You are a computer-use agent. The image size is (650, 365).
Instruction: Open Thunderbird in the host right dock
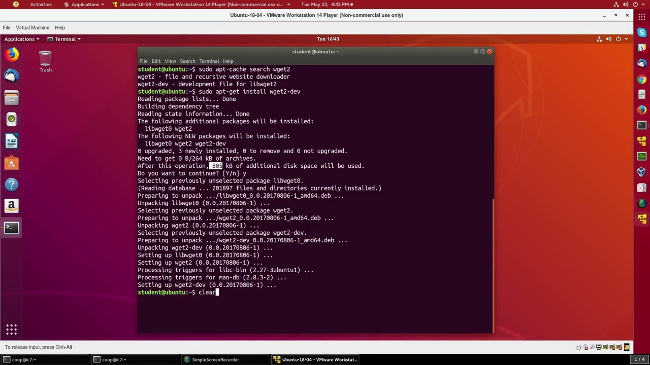point(642,63)
